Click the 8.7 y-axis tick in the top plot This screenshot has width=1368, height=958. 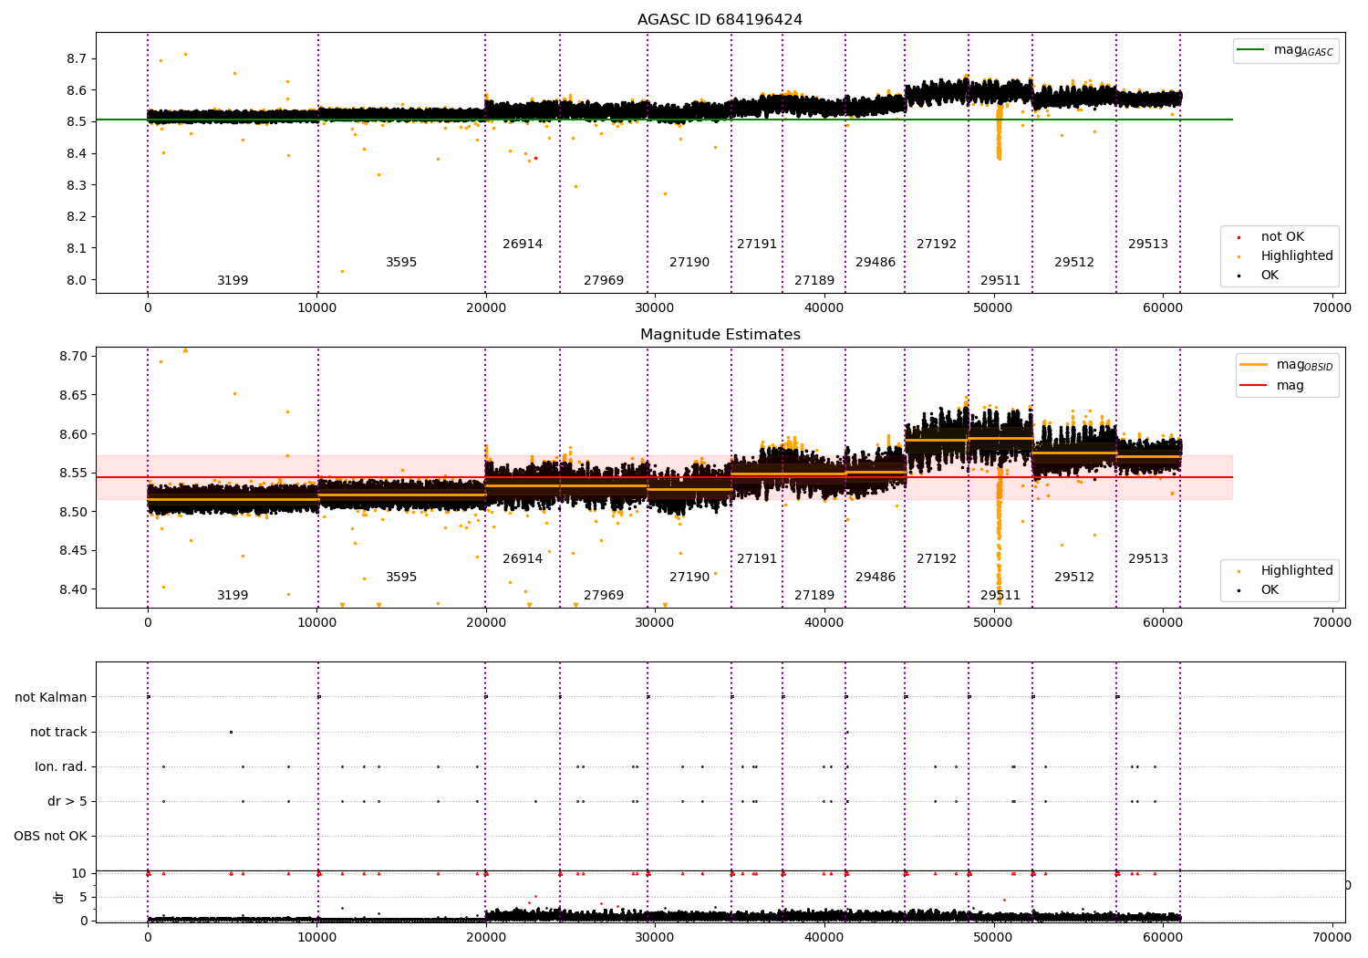[77, 58]
